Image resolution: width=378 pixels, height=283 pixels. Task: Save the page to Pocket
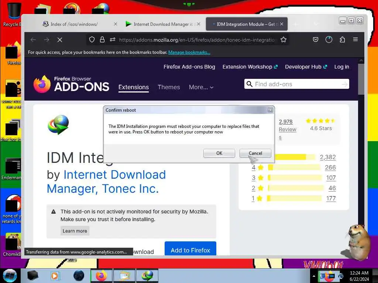pos(315,39)
